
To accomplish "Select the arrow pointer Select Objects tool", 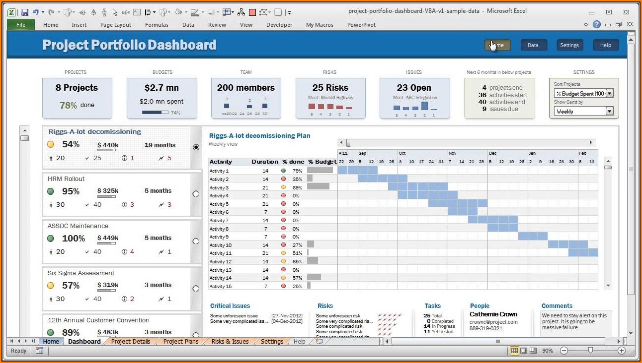I will tap(115, 12).
